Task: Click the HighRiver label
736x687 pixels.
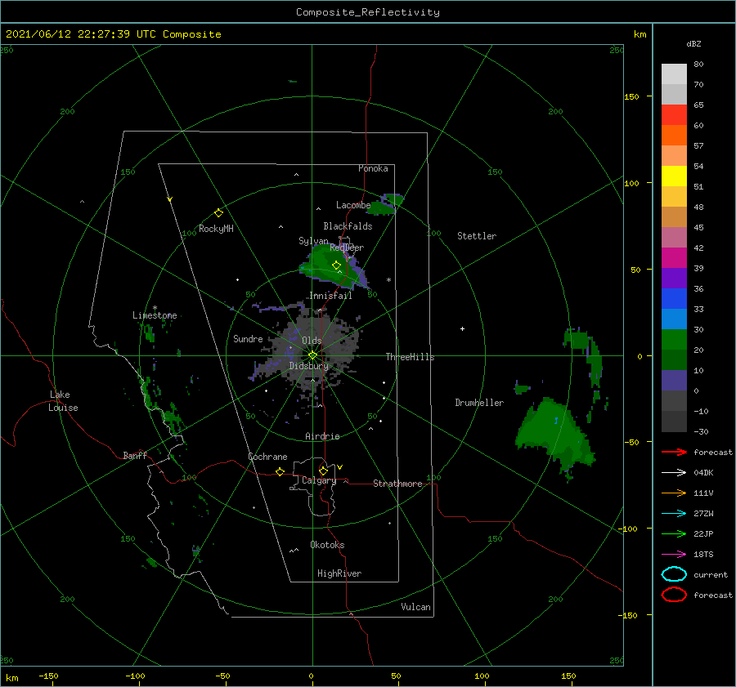Action: (x=339, y=573)
